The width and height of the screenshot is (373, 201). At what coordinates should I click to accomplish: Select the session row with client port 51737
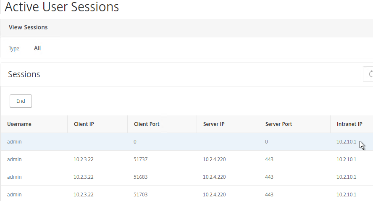[186, 159]
